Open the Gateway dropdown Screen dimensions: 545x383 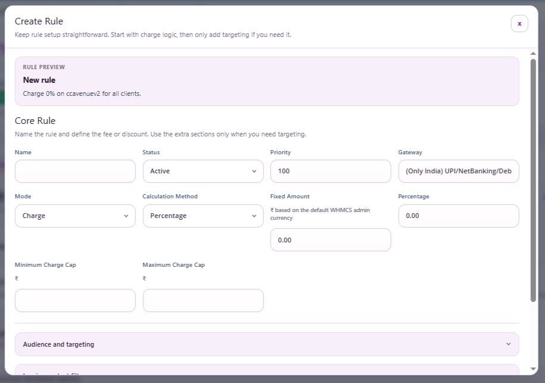pyautogui.click(x=458, y=171)
